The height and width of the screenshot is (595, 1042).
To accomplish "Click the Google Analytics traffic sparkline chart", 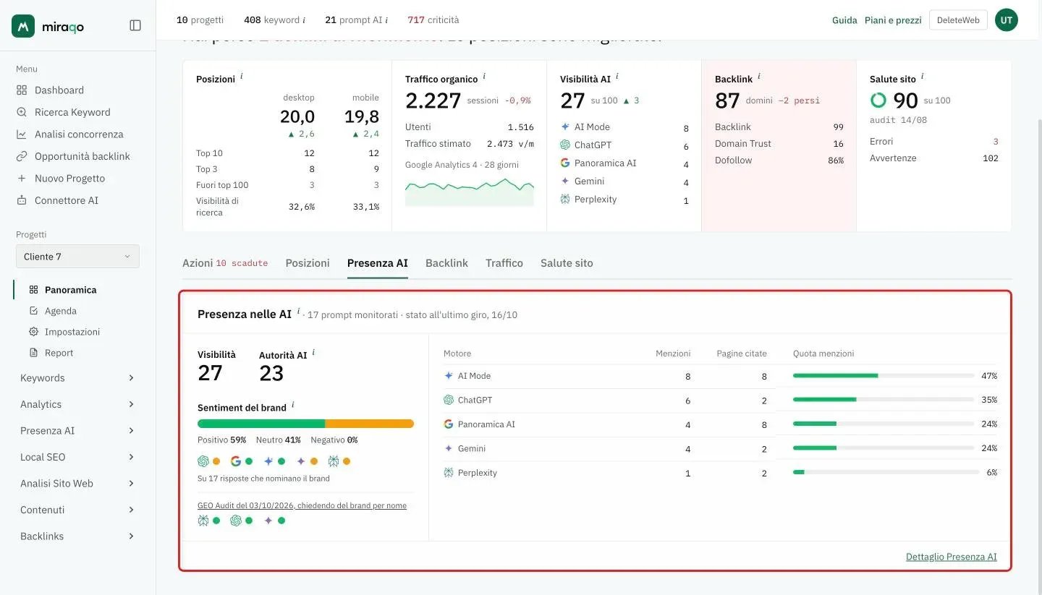I will point(470,192).
